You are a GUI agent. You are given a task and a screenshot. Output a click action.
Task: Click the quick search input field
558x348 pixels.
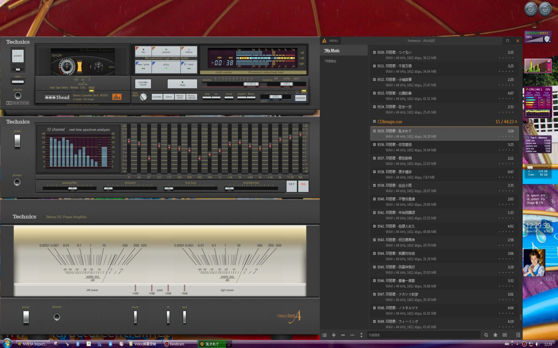pos(423,335)
